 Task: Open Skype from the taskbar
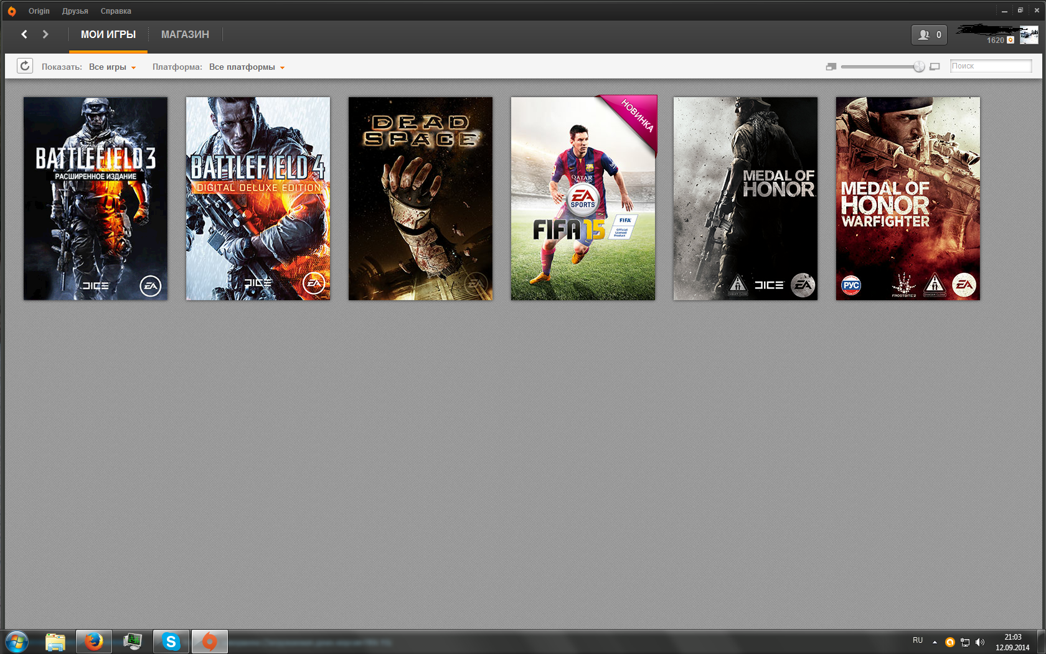coord(171,642)
